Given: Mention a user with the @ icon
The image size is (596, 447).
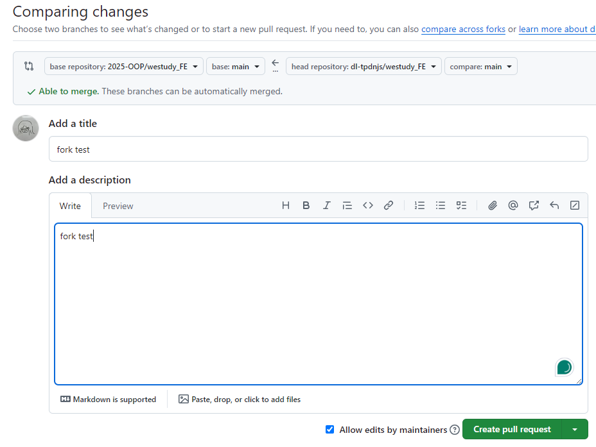Looking at the screenshot, I should 513,206.
